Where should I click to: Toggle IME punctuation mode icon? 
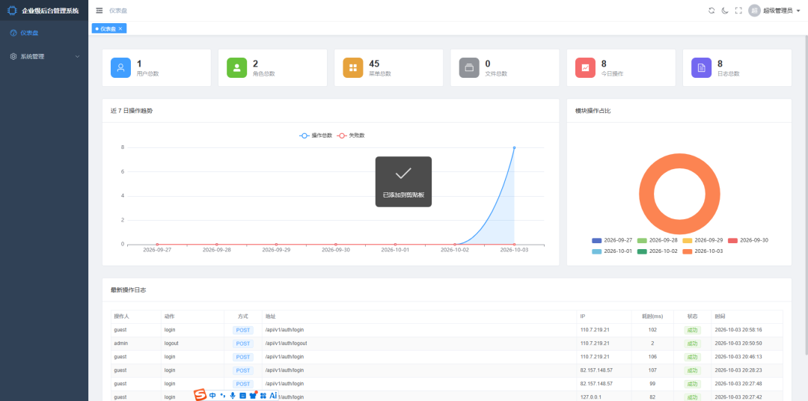tap(223, 396)
